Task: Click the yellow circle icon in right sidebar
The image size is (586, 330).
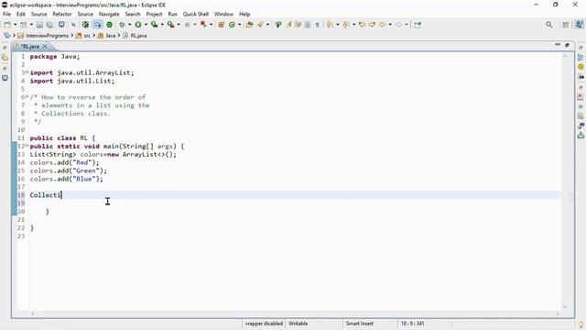Action: pyautogui.click(x=581, y=67)
